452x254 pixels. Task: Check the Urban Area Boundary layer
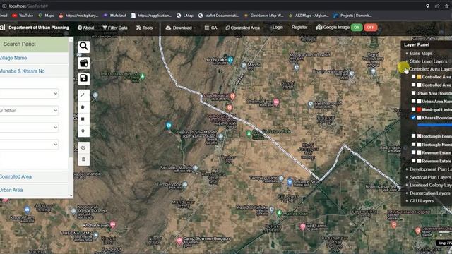click(413, 92)
